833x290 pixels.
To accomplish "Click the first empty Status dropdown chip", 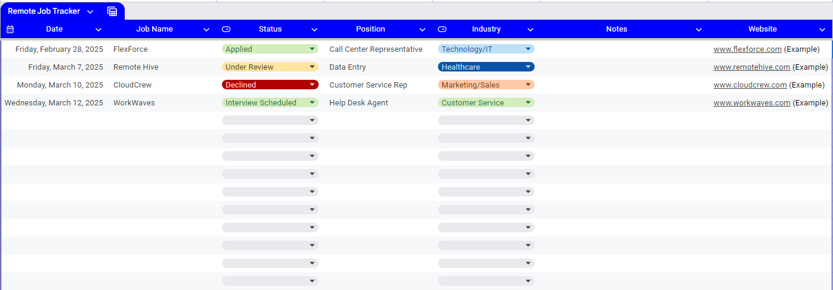I will coord(270,121).
